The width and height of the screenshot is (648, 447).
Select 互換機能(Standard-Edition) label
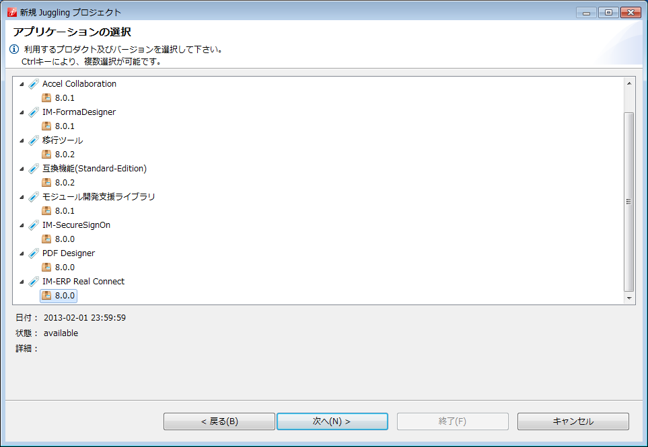click(x=94, y=169)
